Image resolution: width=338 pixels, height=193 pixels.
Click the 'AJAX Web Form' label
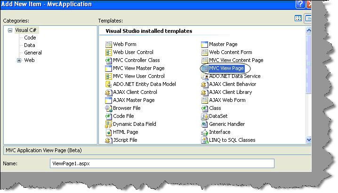[x=227, y=100]
